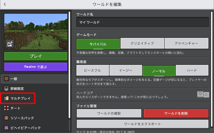Click the マルチプレイ icon
Viewport: 214px width, 133px height.
(6, 98)
